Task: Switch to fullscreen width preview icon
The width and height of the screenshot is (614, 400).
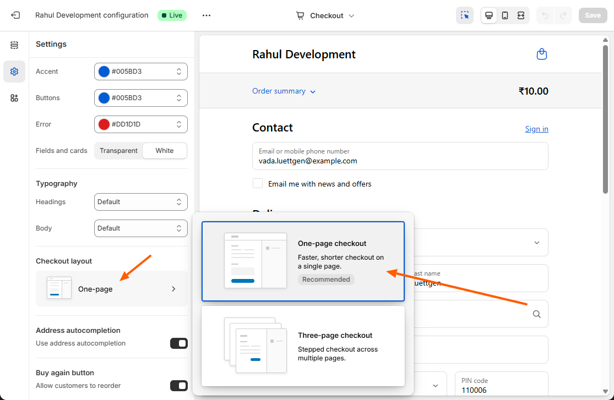Action: [x=521, y=15]
